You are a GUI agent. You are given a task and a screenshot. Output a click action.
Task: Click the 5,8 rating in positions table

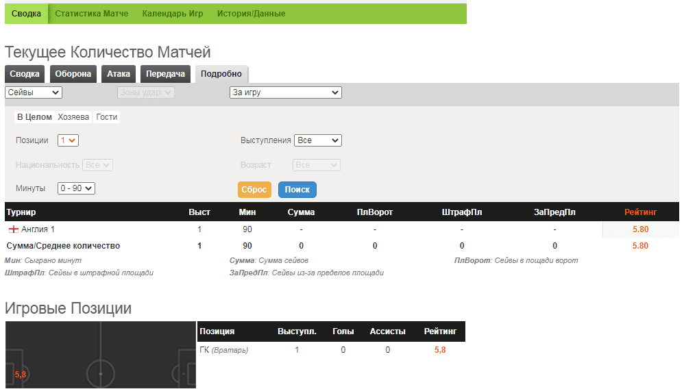point(440,350)
